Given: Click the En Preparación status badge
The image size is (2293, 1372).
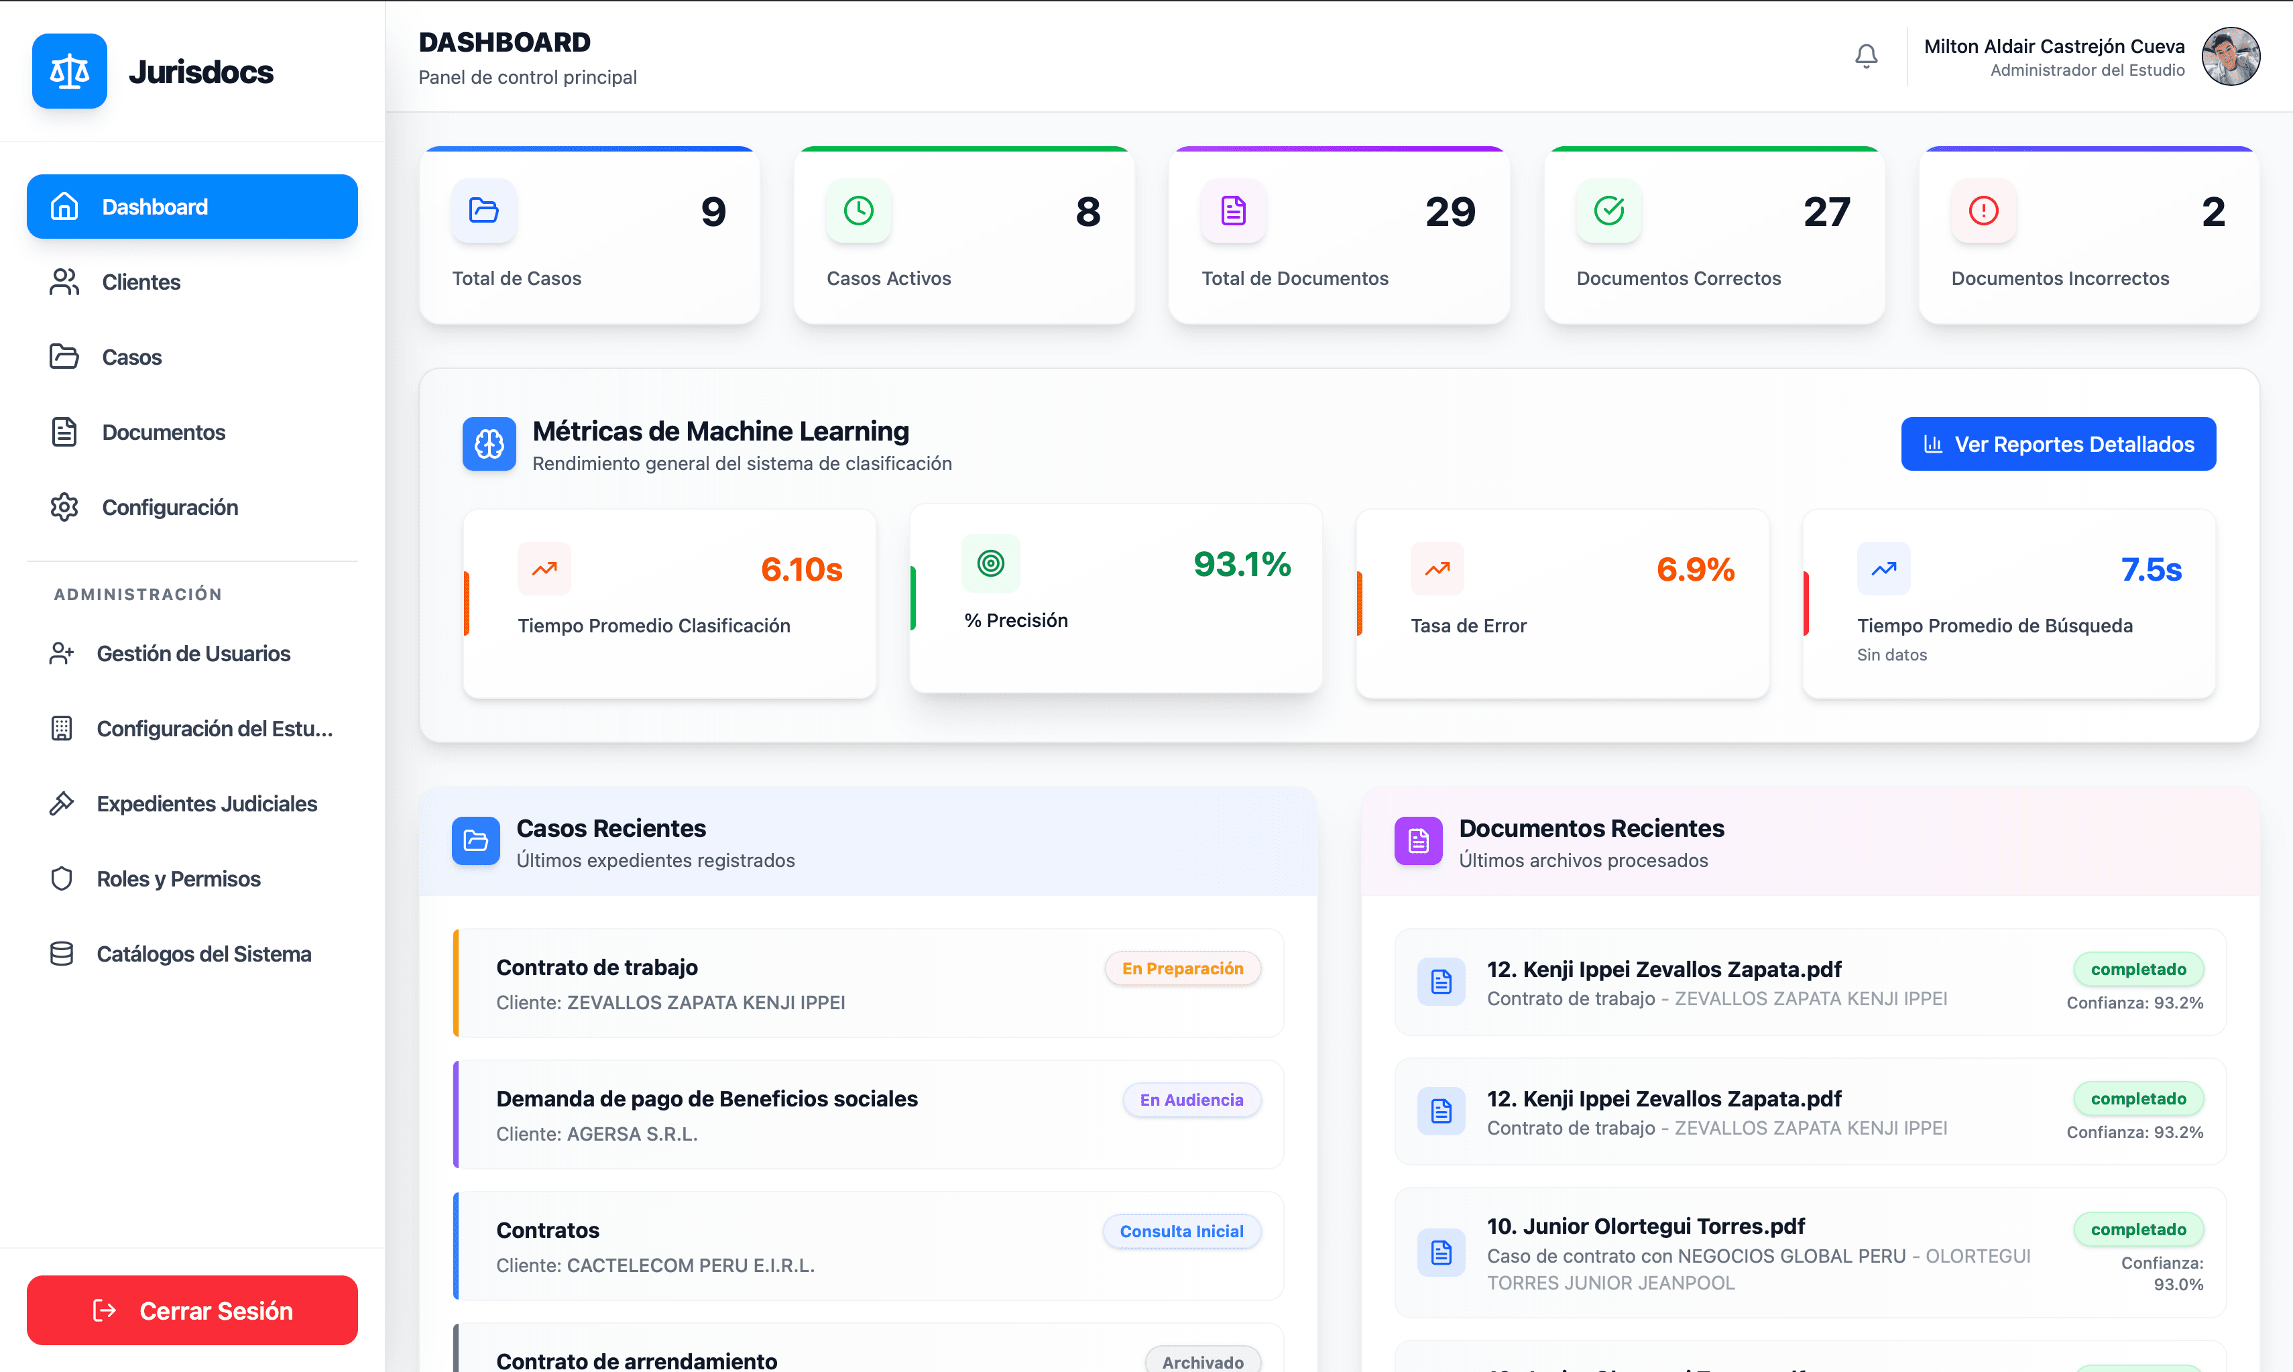Looking at the screenshot, I should coord(1182,968).
